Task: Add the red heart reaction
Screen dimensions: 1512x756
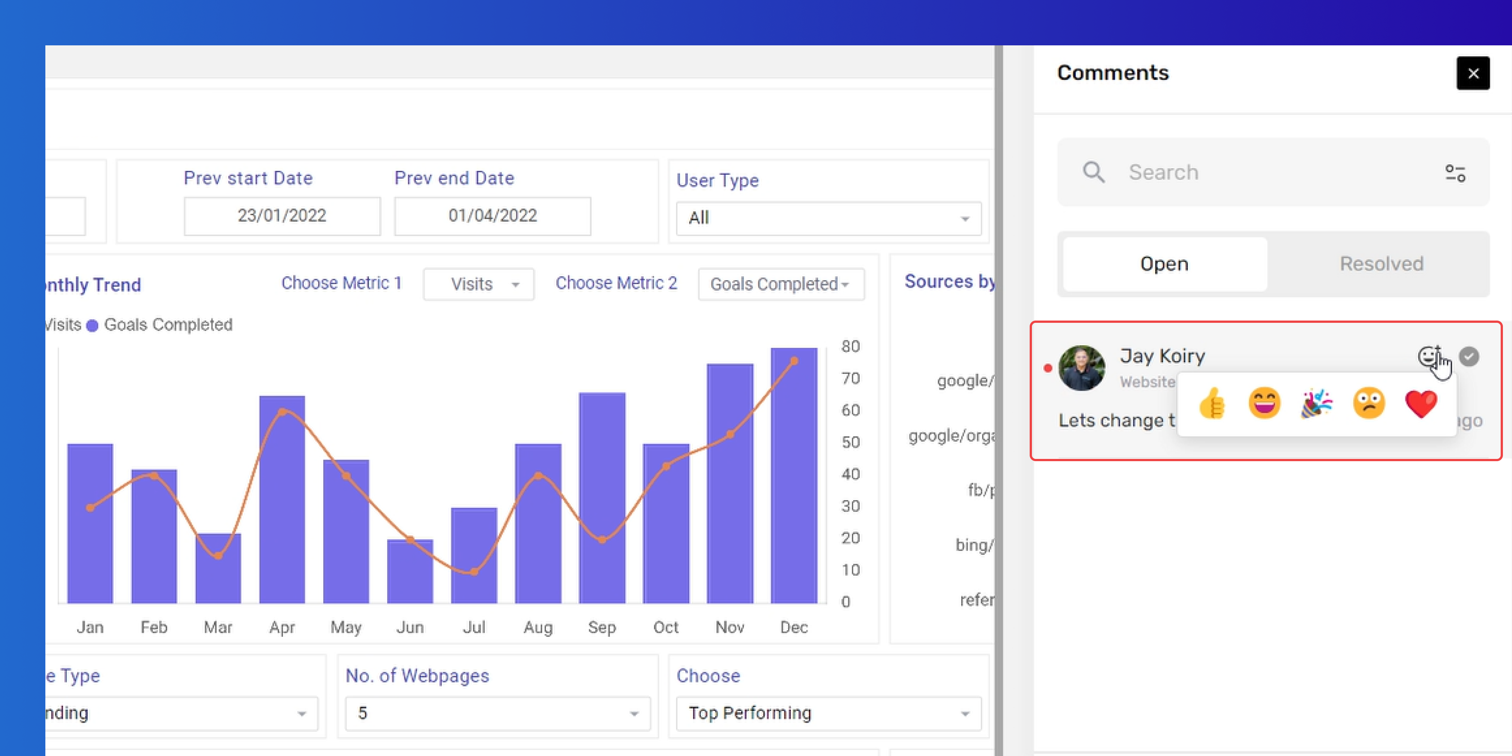Action: (x=1421, y=404)
